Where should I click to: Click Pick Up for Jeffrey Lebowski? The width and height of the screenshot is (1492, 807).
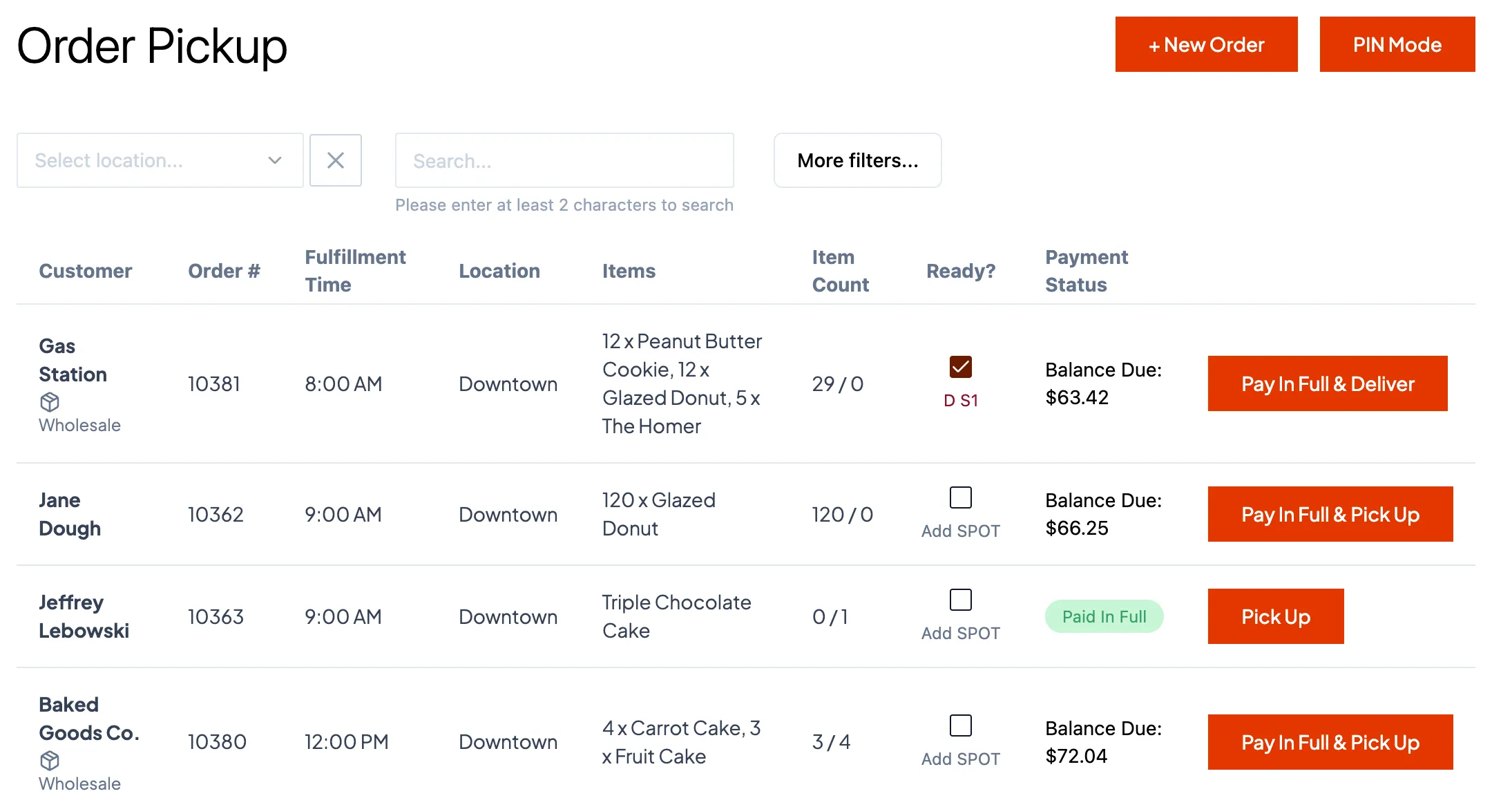pos(1275,616)
